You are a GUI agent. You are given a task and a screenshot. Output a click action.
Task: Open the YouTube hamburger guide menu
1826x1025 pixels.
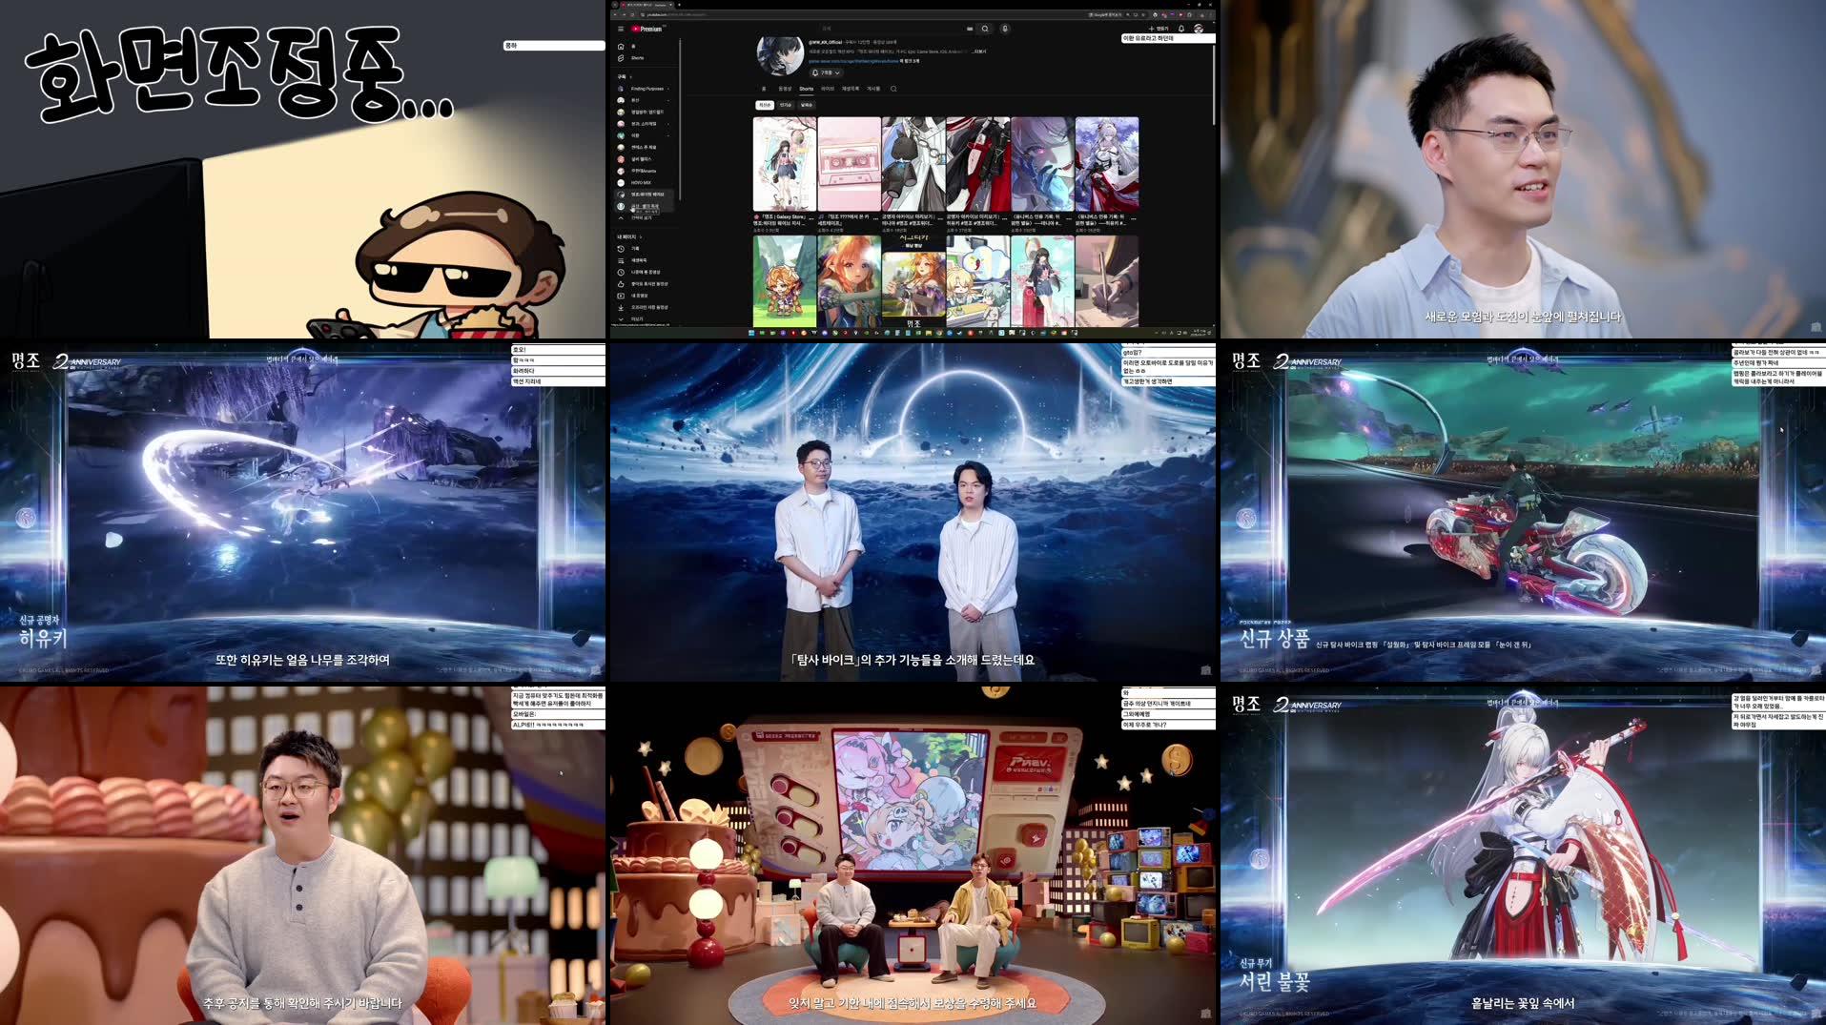pyautogui.click(x=621, y=29)
